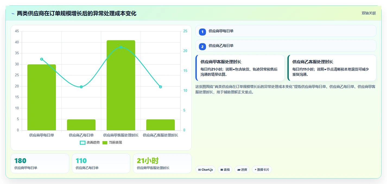Click the 21小时 stat card
The width and height of the screenshot is (387, 184).
pos(162,163)
